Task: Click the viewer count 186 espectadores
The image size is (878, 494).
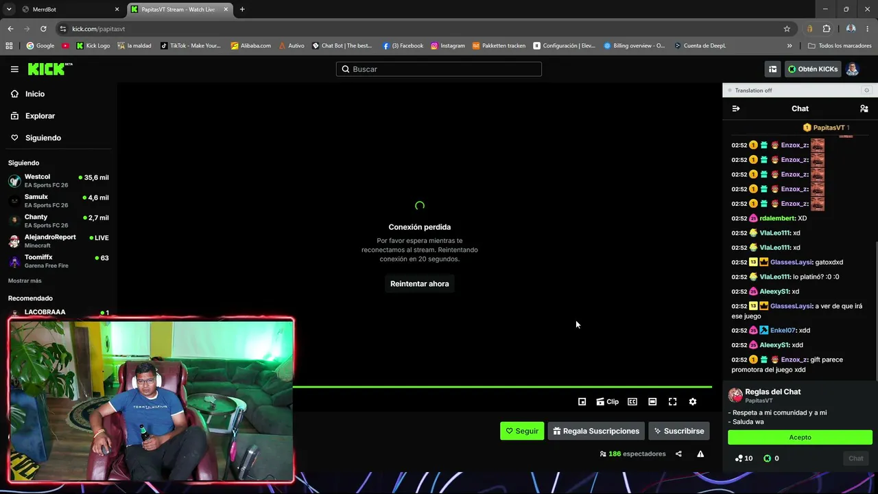Action: [x=632, y=454]
